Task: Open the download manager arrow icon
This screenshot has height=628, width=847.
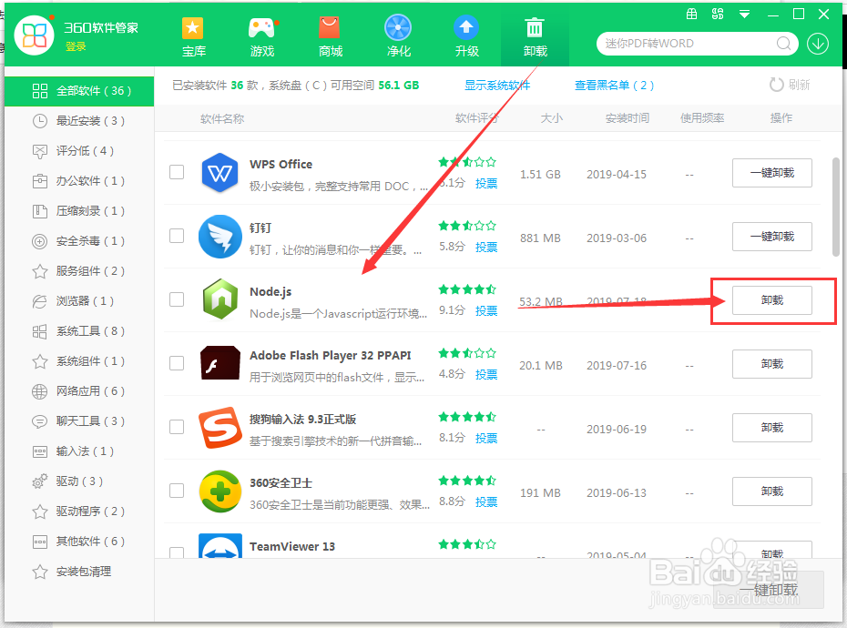Action: 818,43
